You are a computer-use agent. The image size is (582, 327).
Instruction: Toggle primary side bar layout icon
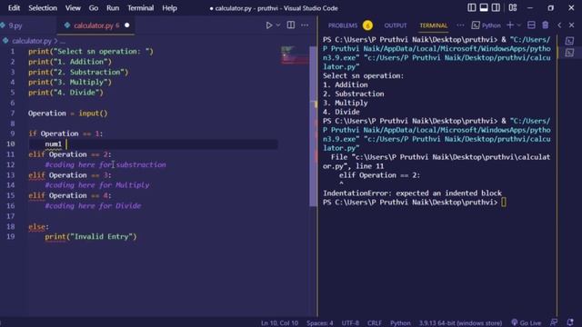472,8
